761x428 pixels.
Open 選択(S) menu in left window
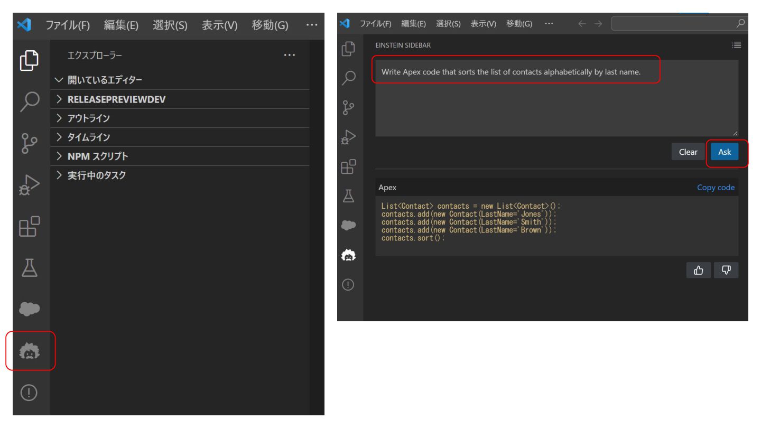pyautogui.click(x=170, y=24)
